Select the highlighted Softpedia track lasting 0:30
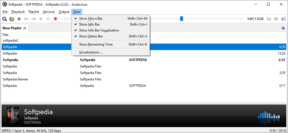The image size is (288, 133). click(144, 47)
